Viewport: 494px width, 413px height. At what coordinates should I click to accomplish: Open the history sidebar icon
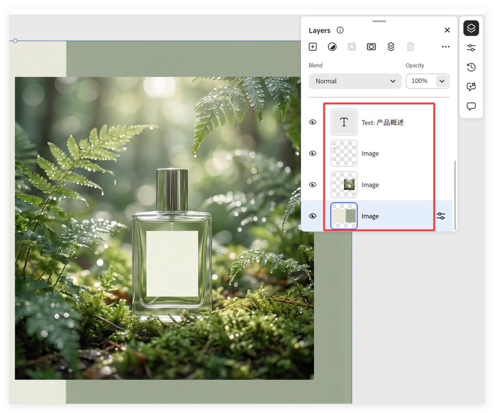(471, 67)
